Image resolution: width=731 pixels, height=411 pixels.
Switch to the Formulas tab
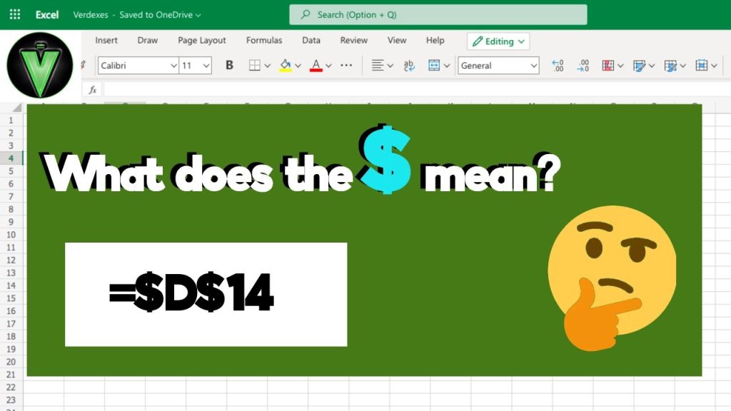(264, 41)
